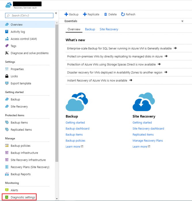Click the Locks padlock icon
The width and height of the screenshot is (192, 201).
(7, 76)
